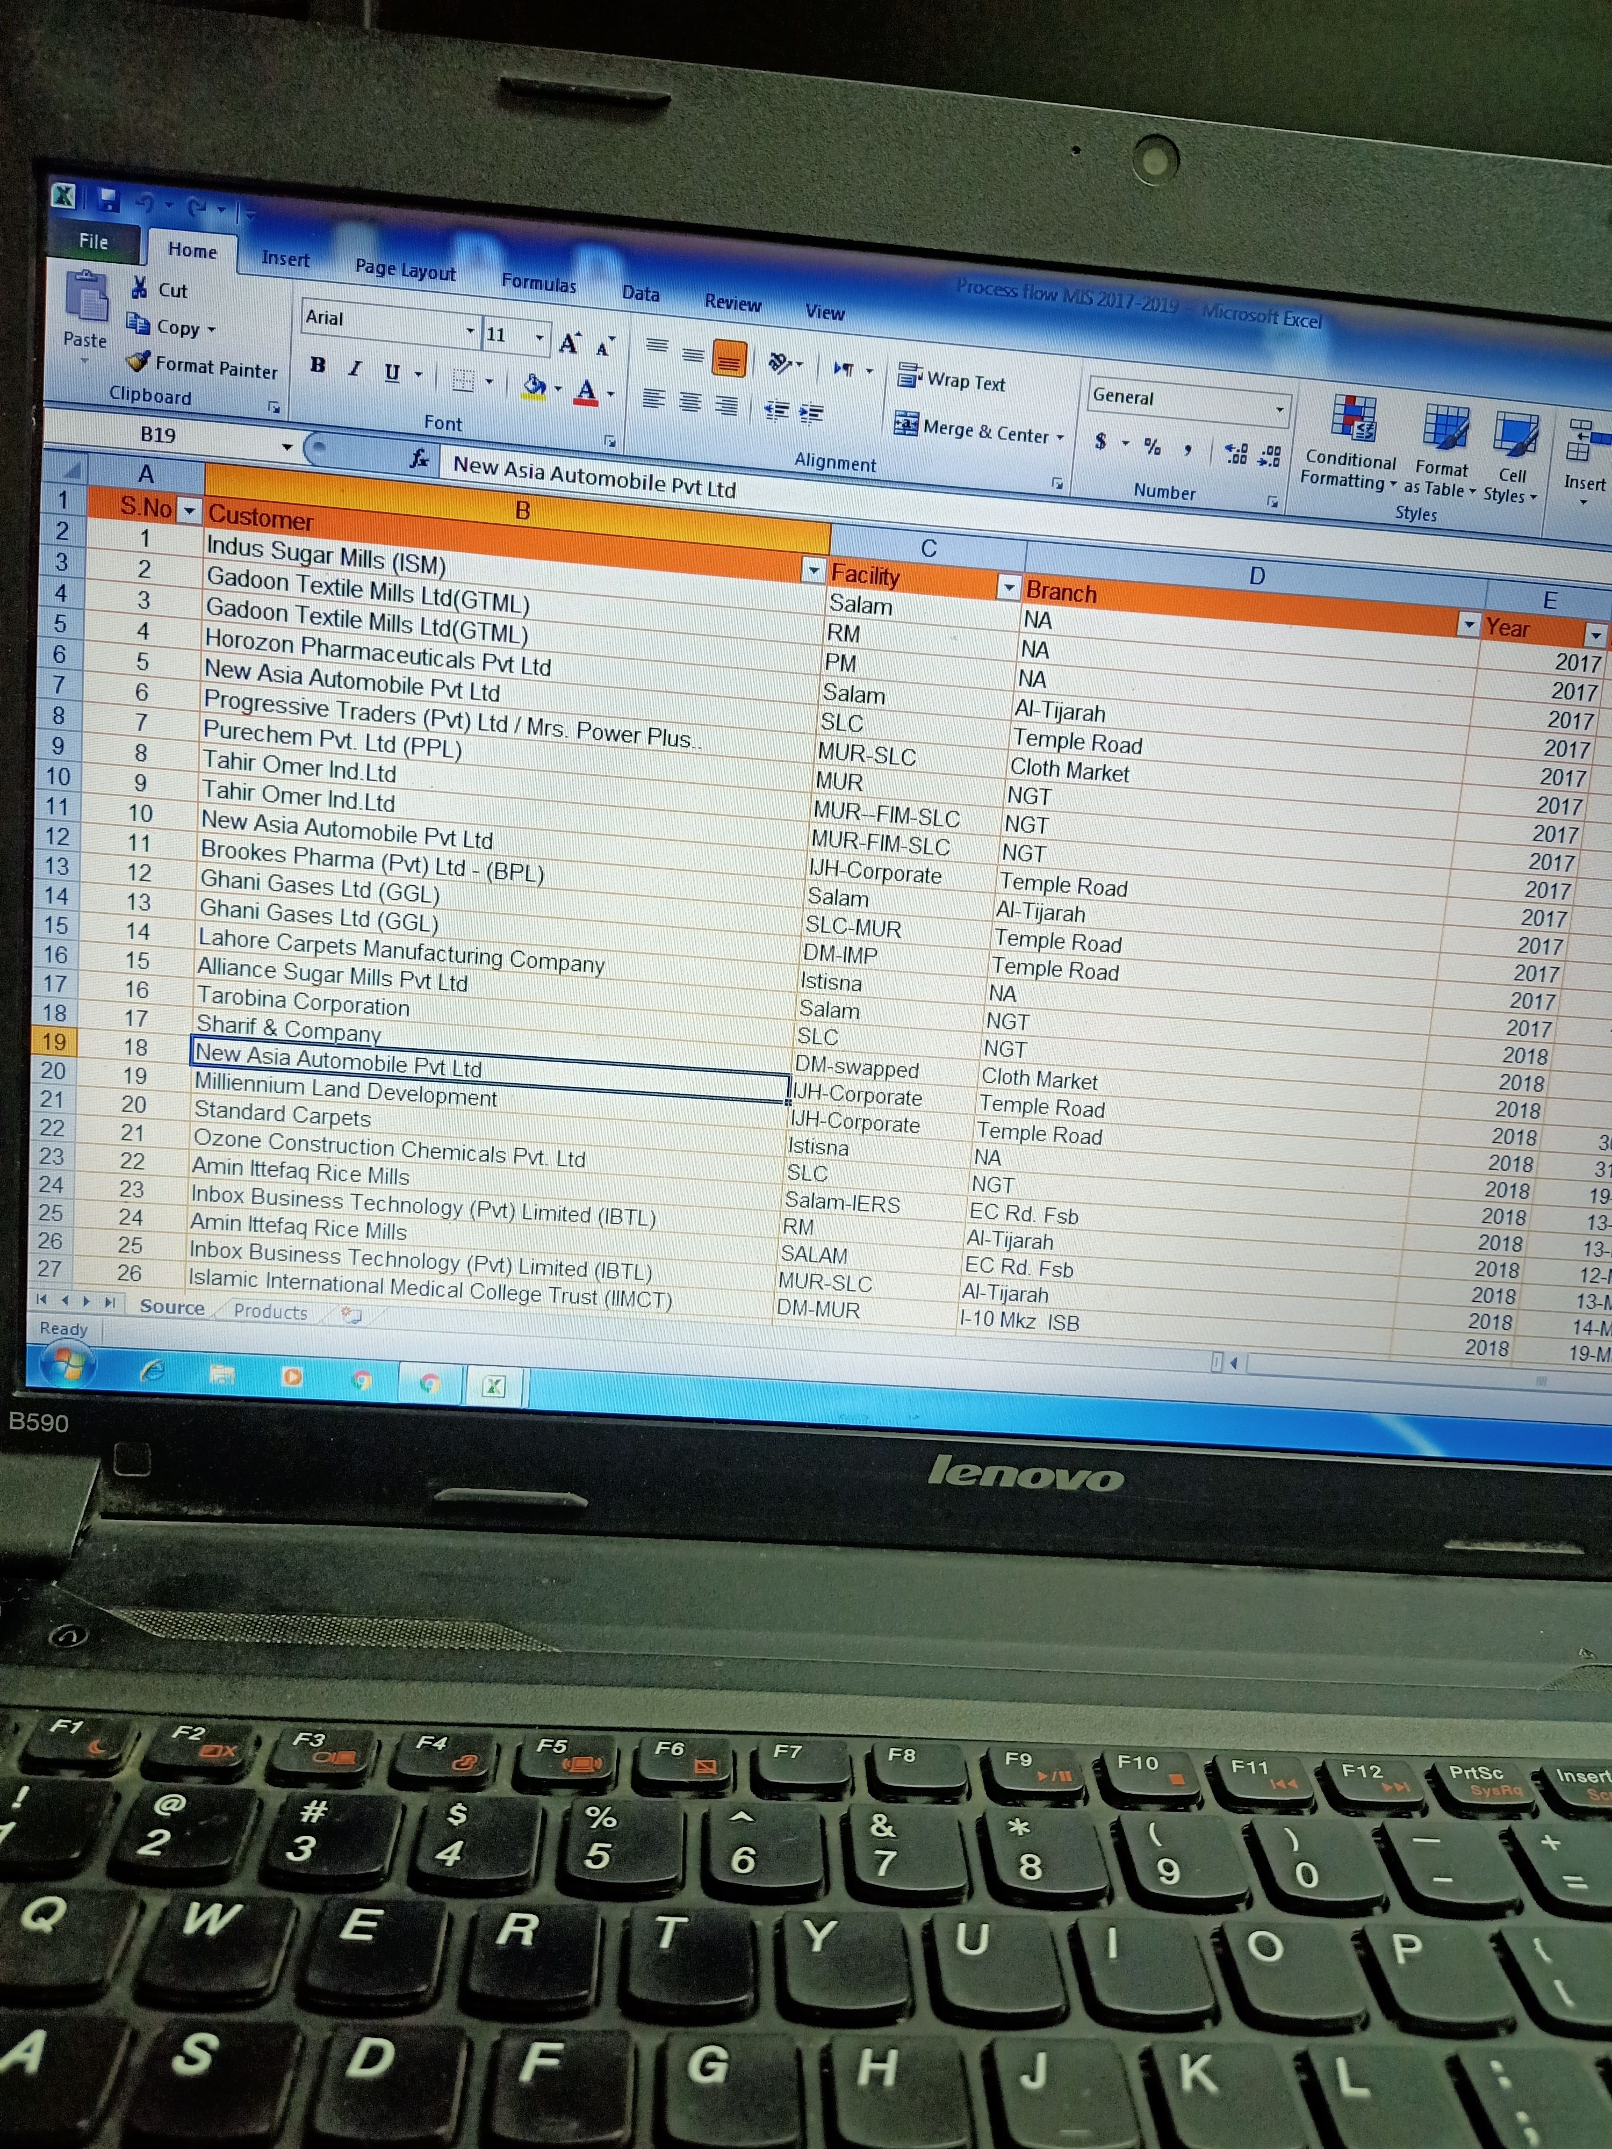Increase font size with the Grow Font icon

(x=570, y=342)
